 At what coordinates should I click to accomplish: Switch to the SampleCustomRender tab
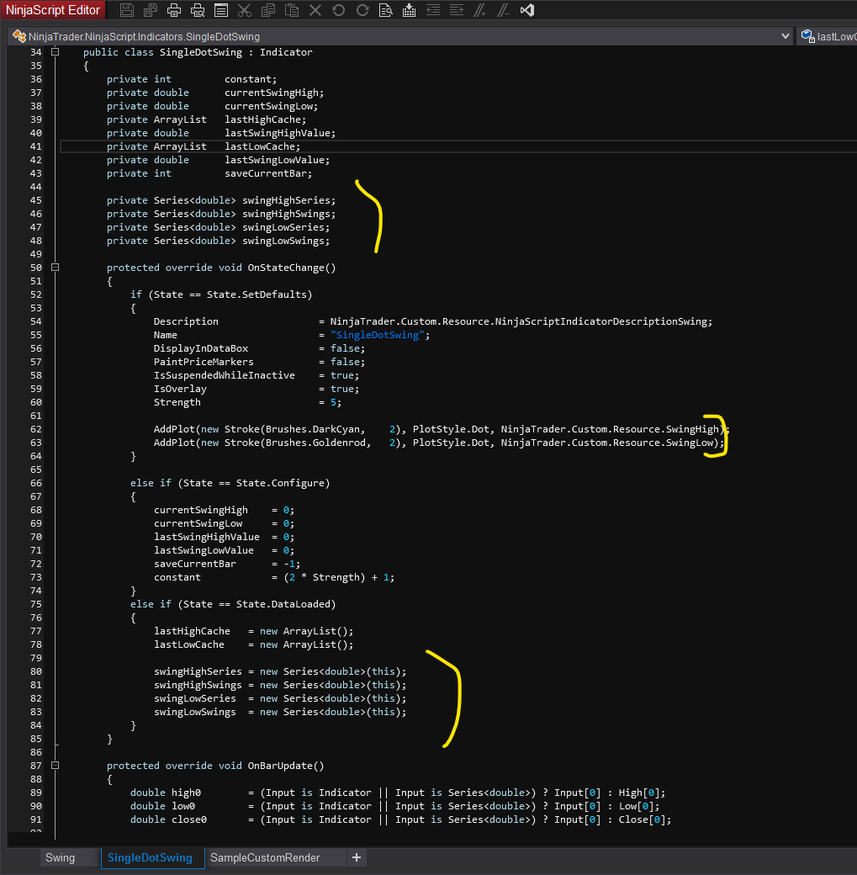click(265, 857)
